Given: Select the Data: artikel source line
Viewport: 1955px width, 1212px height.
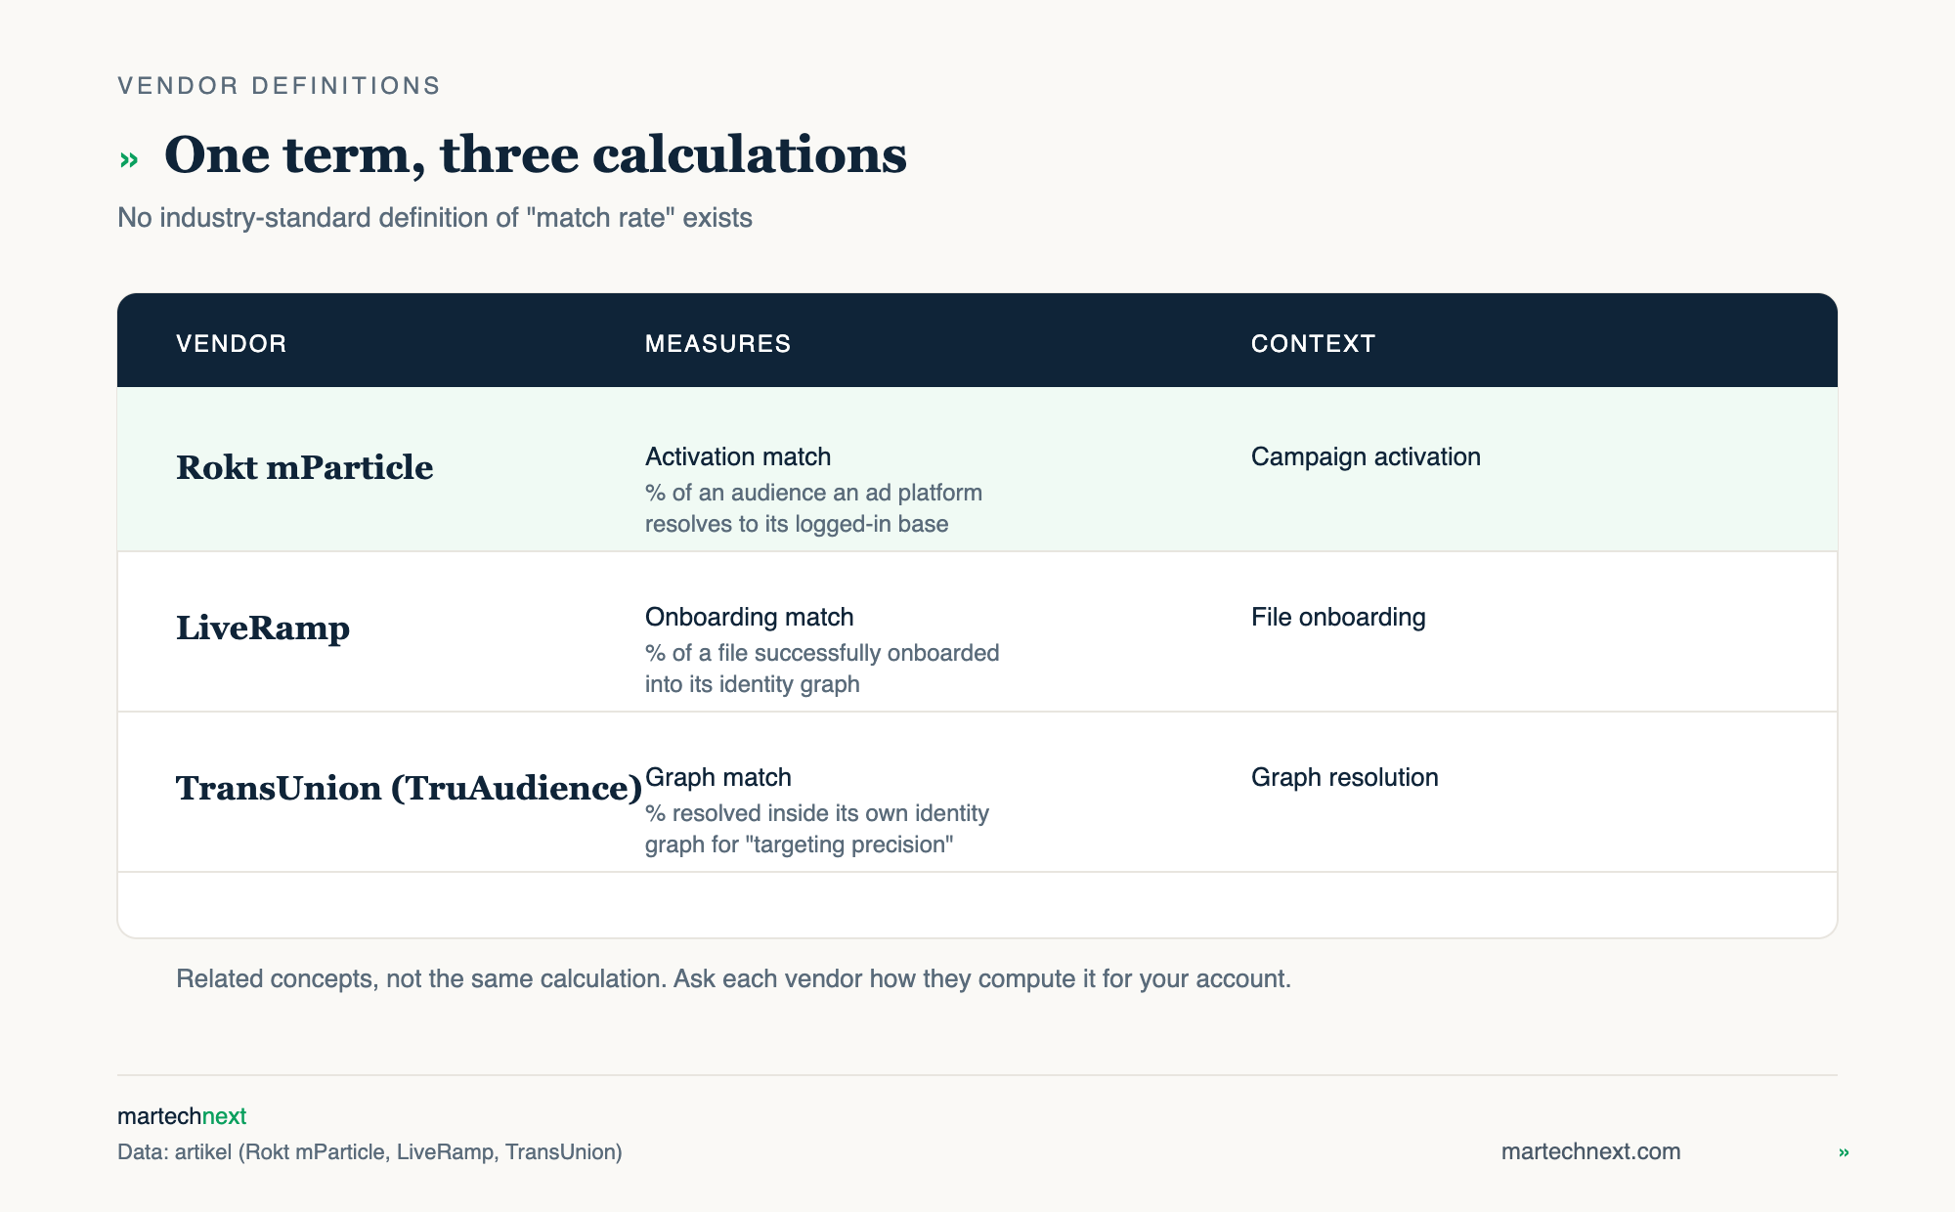Looking at the screenshot, I should 369,1151.
